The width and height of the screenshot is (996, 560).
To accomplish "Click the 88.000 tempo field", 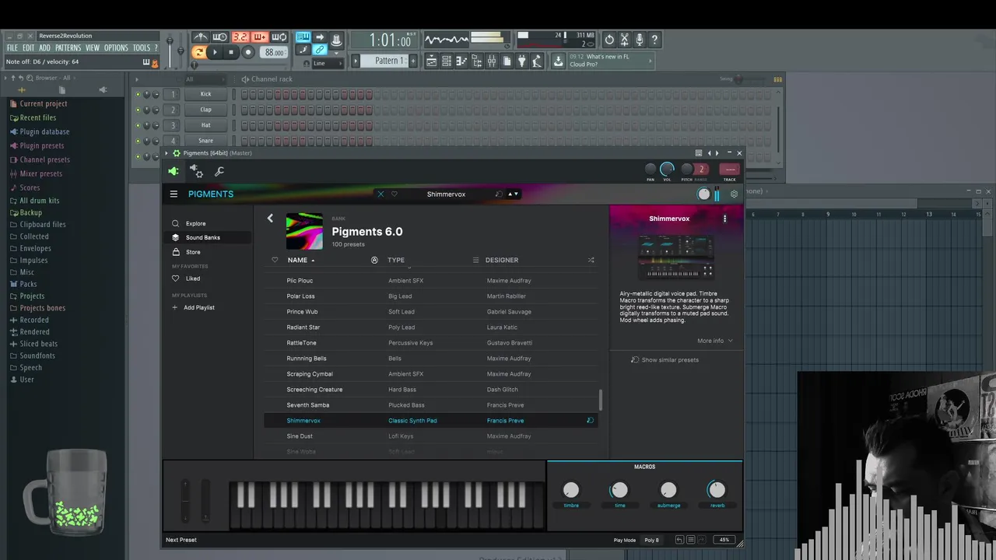I will point(275,52).
